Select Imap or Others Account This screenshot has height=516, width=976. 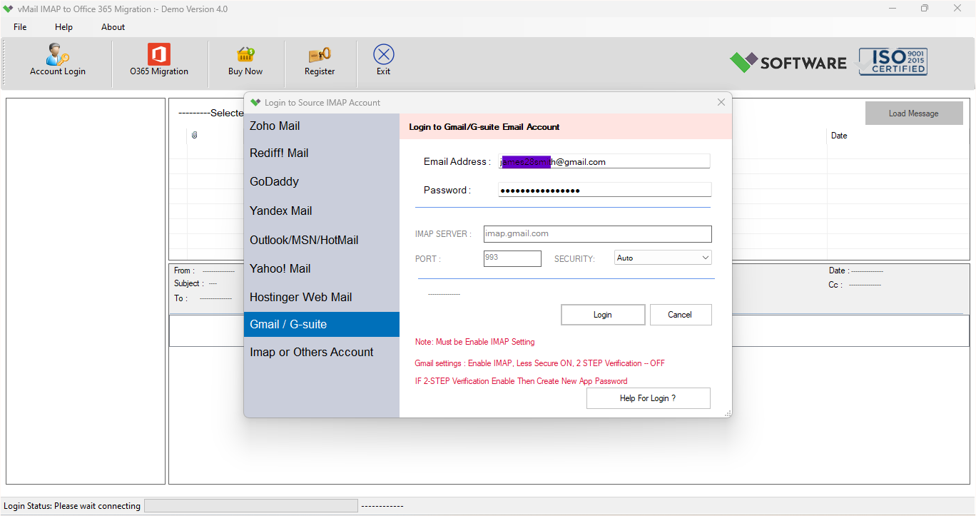pos(322,352)
